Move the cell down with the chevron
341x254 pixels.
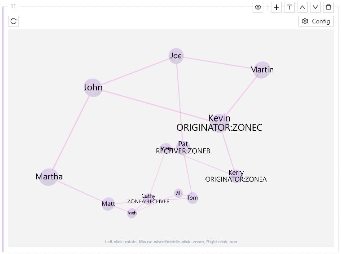pos(315,7)
